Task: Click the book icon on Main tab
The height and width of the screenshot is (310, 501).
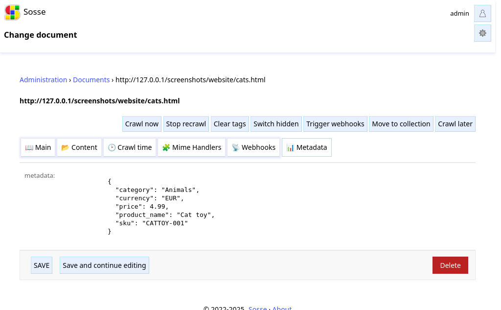Action: pyautogui.click(x=29, y=147)
